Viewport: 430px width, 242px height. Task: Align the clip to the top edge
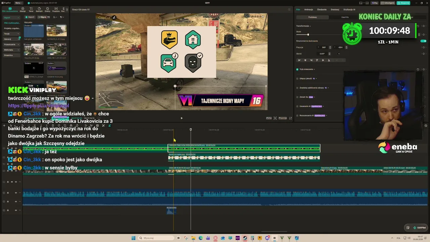point(317,60)
